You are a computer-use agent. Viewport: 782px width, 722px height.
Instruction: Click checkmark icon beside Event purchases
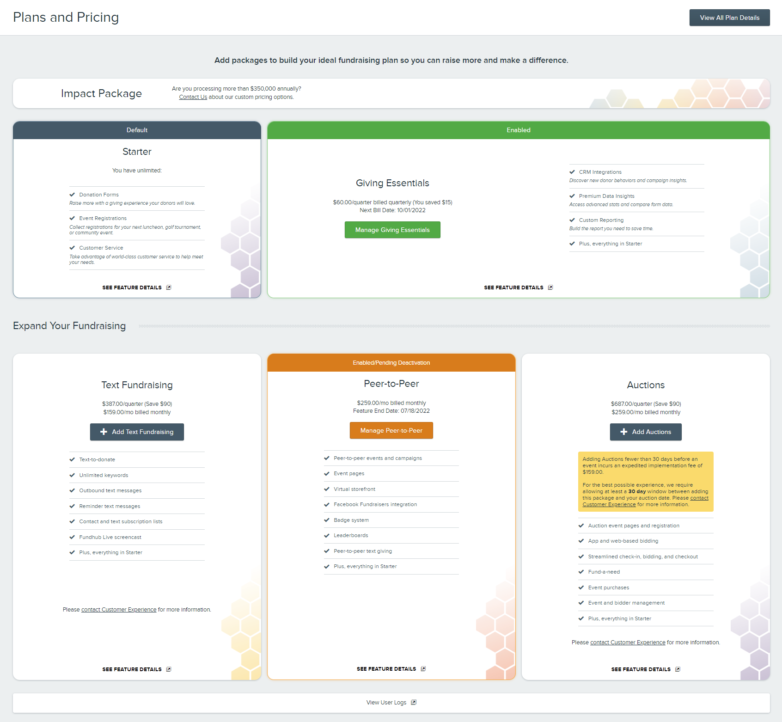pyautogui.click(x=581, y=587)
